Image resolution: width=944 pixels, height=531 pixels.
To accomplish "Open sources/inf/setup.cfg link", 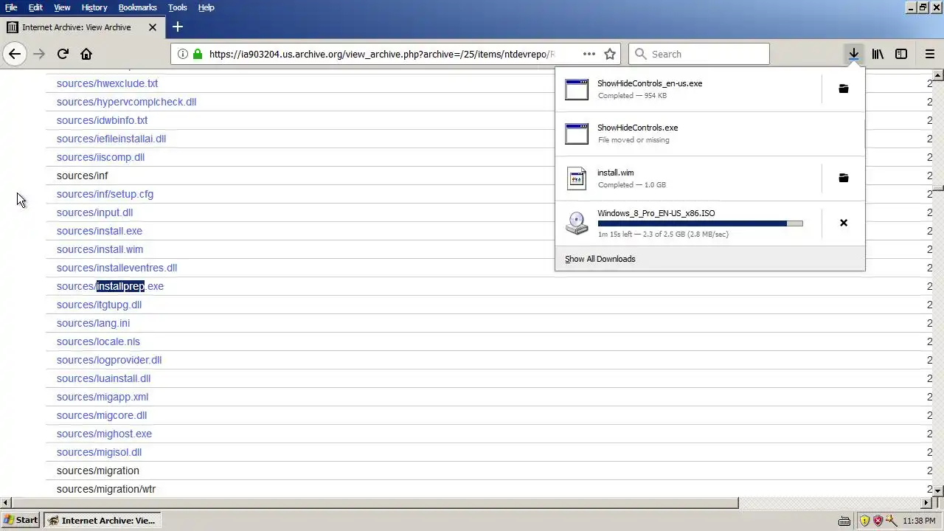I will (105, 194).
